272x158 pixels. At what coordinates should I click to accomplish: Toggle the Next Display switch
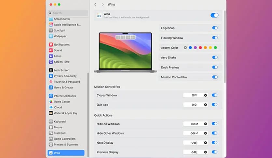pos(214,143)
